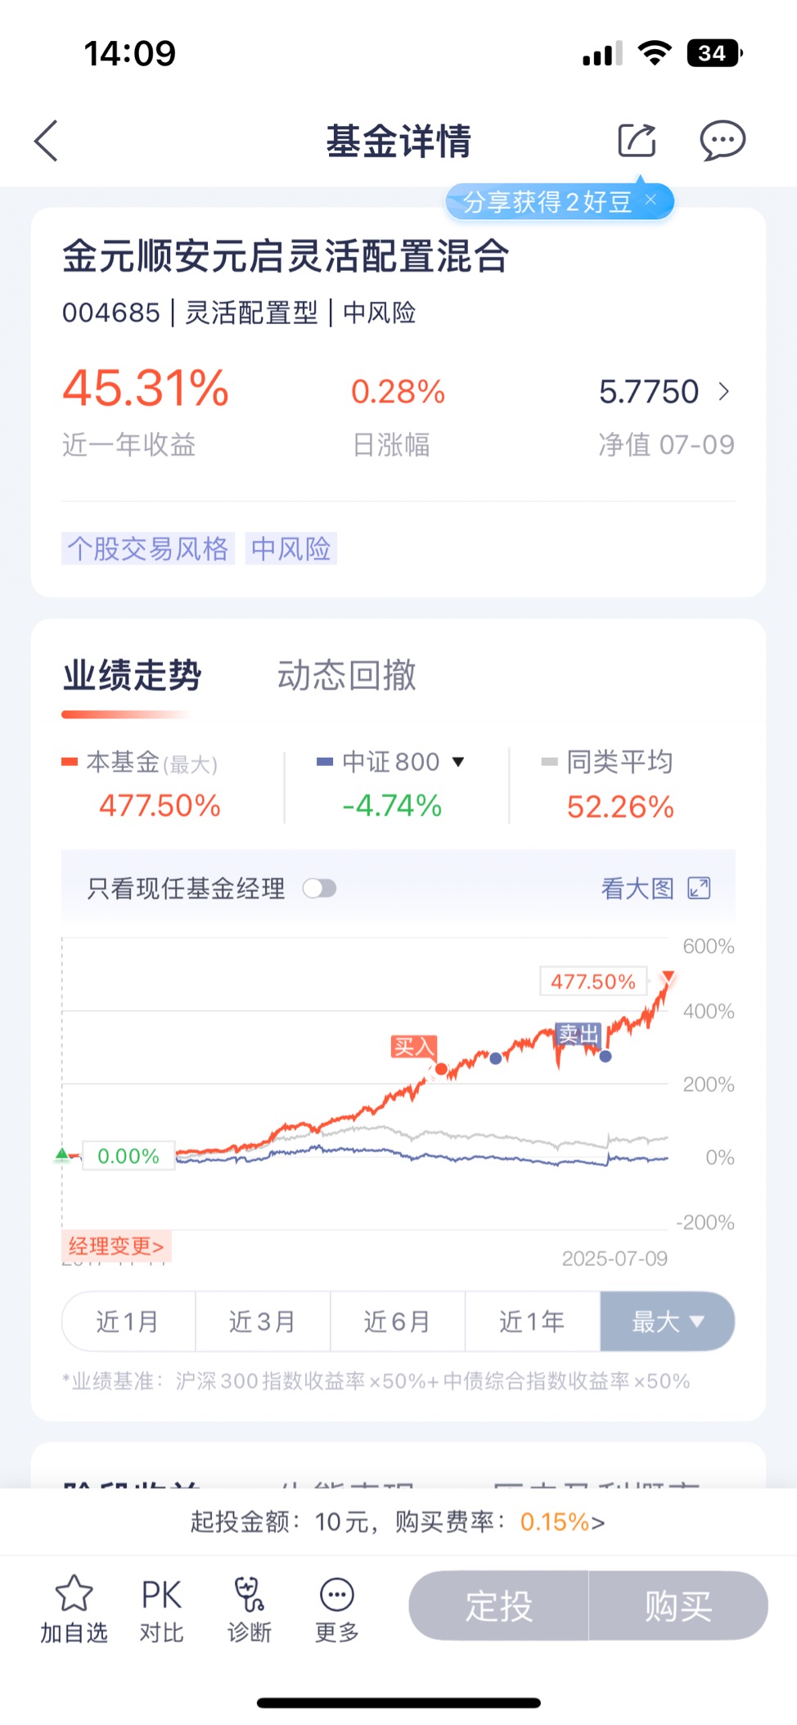Viewport: 797px width, 1725px height.
Task: Expand net value details chevron beside 5.7750
Action: click(723, 391)
